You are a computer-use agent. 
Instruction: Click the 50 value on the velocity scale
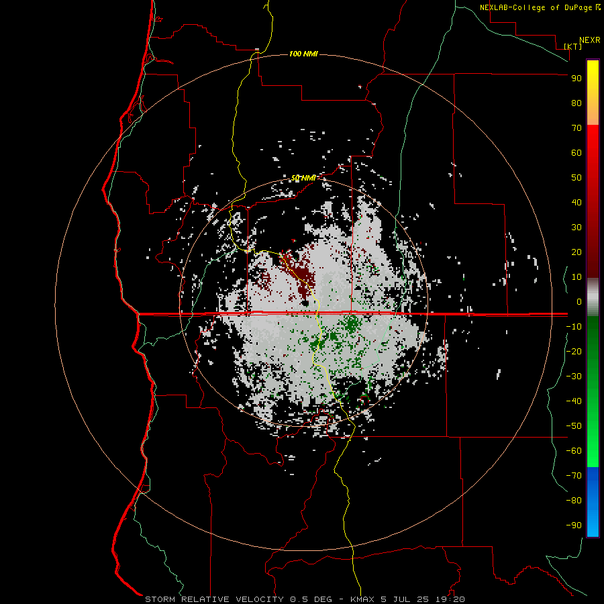[x=576, y=178]
